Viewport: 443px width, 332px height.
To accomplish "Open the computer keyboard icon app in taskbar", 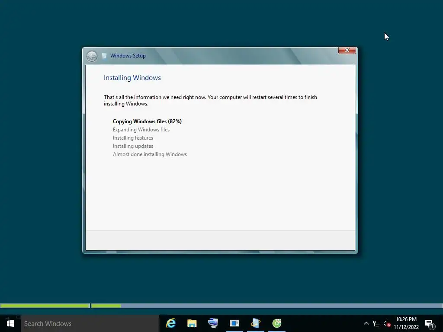I will (213, 323).
